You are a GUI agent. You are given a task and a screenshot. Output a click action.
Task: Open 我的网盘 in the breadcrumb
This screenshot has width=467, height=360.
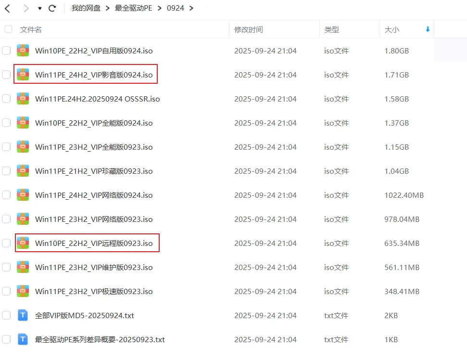(x=86, y=8)
